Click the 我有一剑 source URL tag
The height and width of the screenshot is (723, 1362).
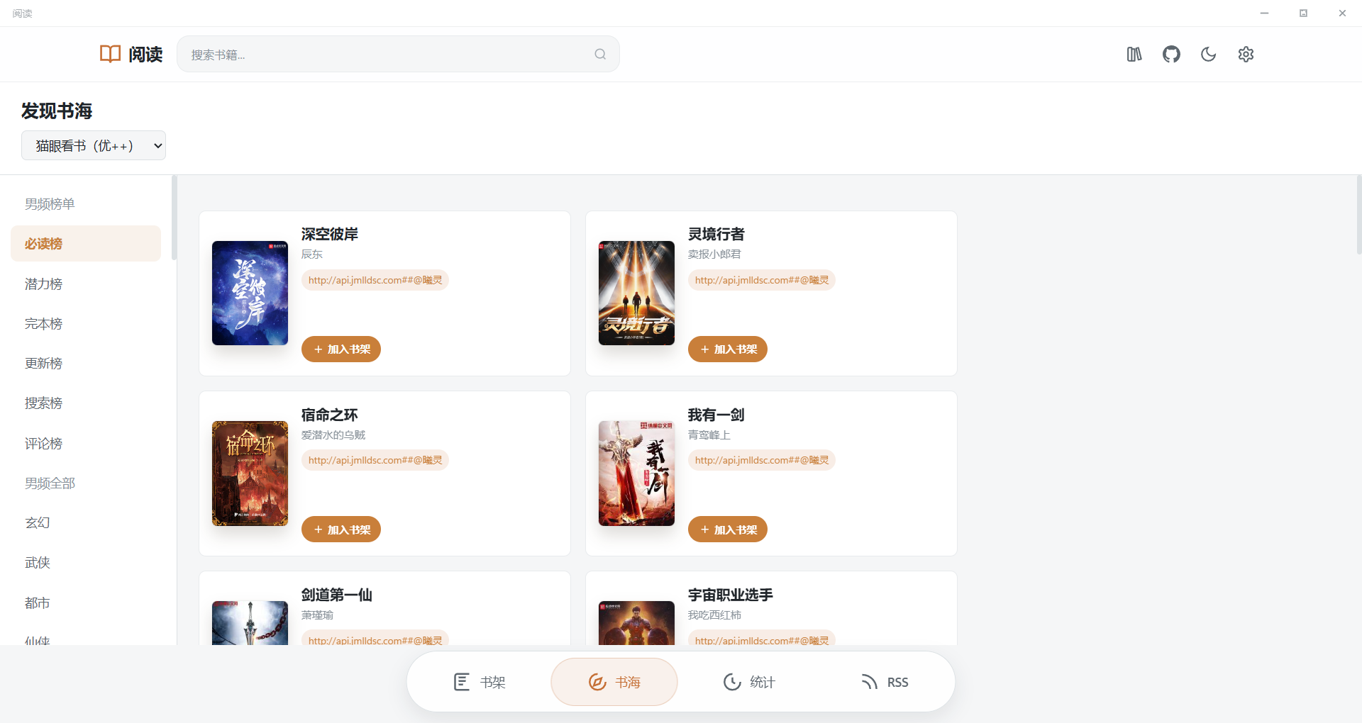[x=762, y=460]
